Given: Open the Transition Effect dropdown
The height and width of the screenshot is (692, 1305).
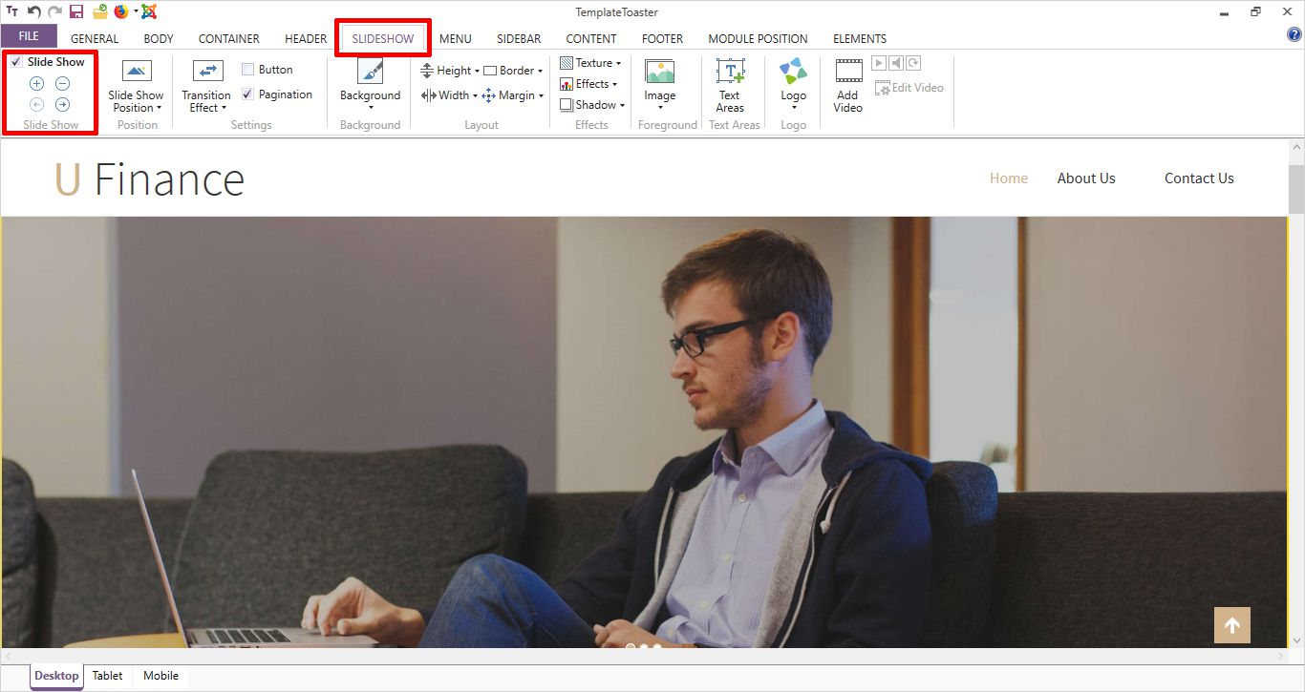Looking at the screenshot, I should click(x=206, y=101).
